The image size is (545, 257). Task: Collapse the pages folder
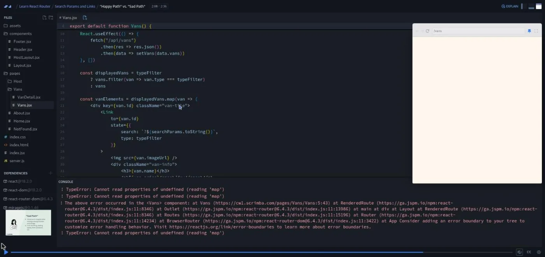pyautogui.click(x=12, y=73)
